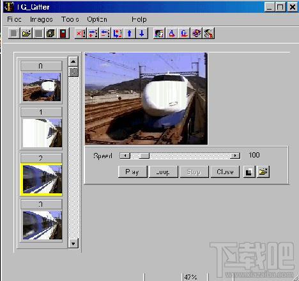Click the TG_Gifter title bar icon
Image resolution: width=299 pixels, height=281 pixels.
9,7
